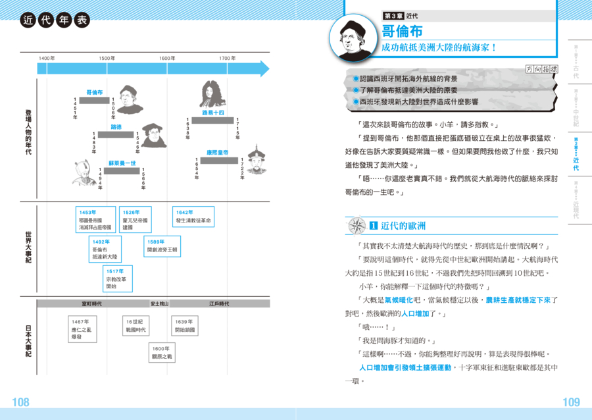Click the blue numbered 1 square icon
The image size is (592, 420).
374,226
